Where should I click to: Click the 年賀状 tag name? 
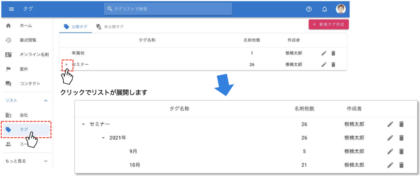(x=78, y=53)
